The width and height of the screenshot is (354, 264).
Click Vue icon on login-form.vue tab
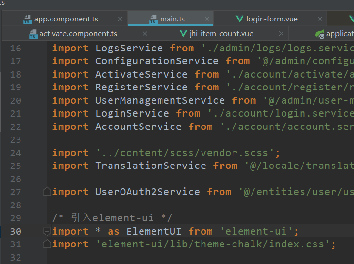(240, 19)
